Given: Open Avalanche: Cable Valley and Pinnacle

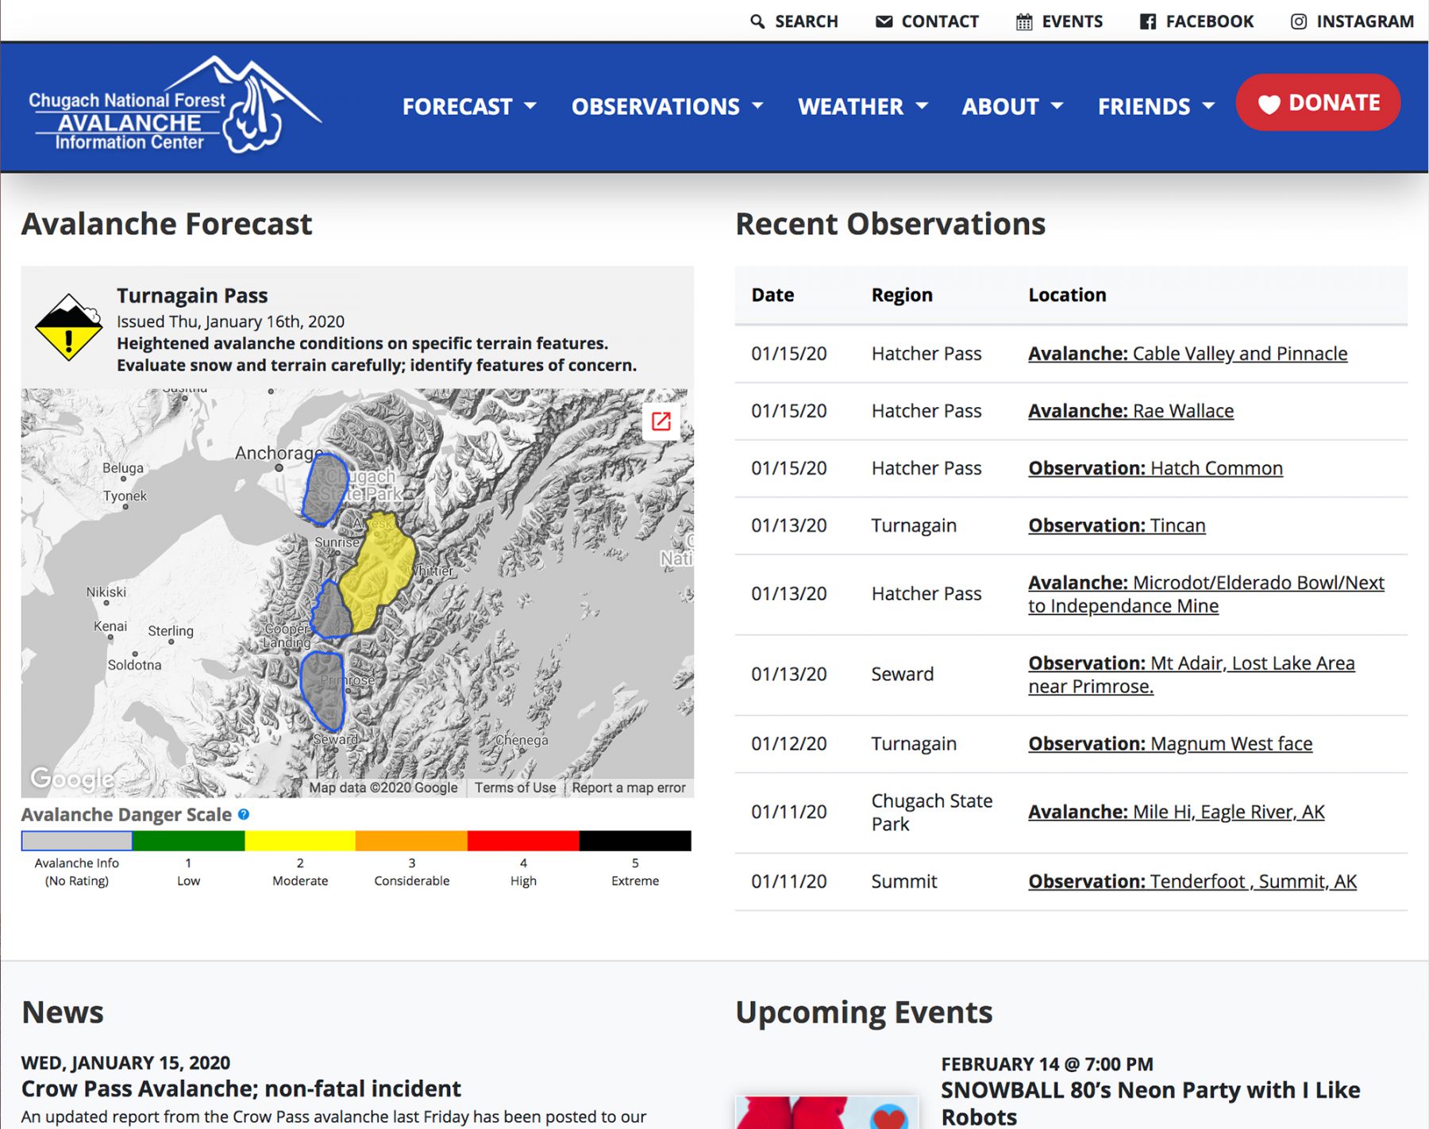Looking at the screenshot, I should coord(1188,353).
